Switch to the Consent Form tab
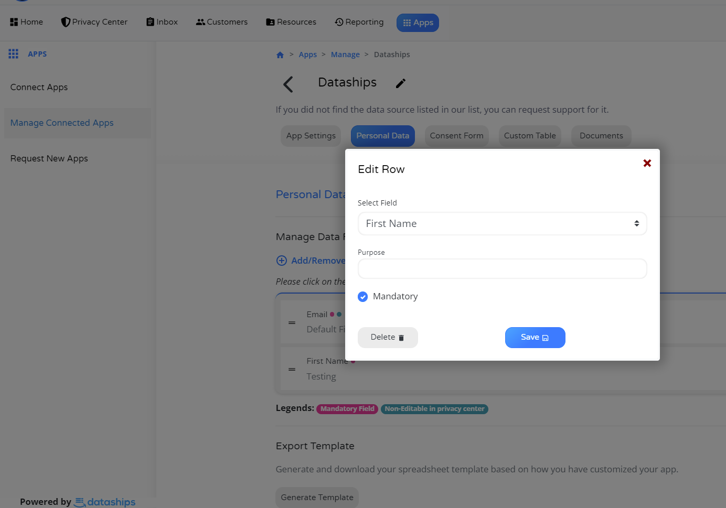Screen dimensions: 726x508 [x=457, y=136]
